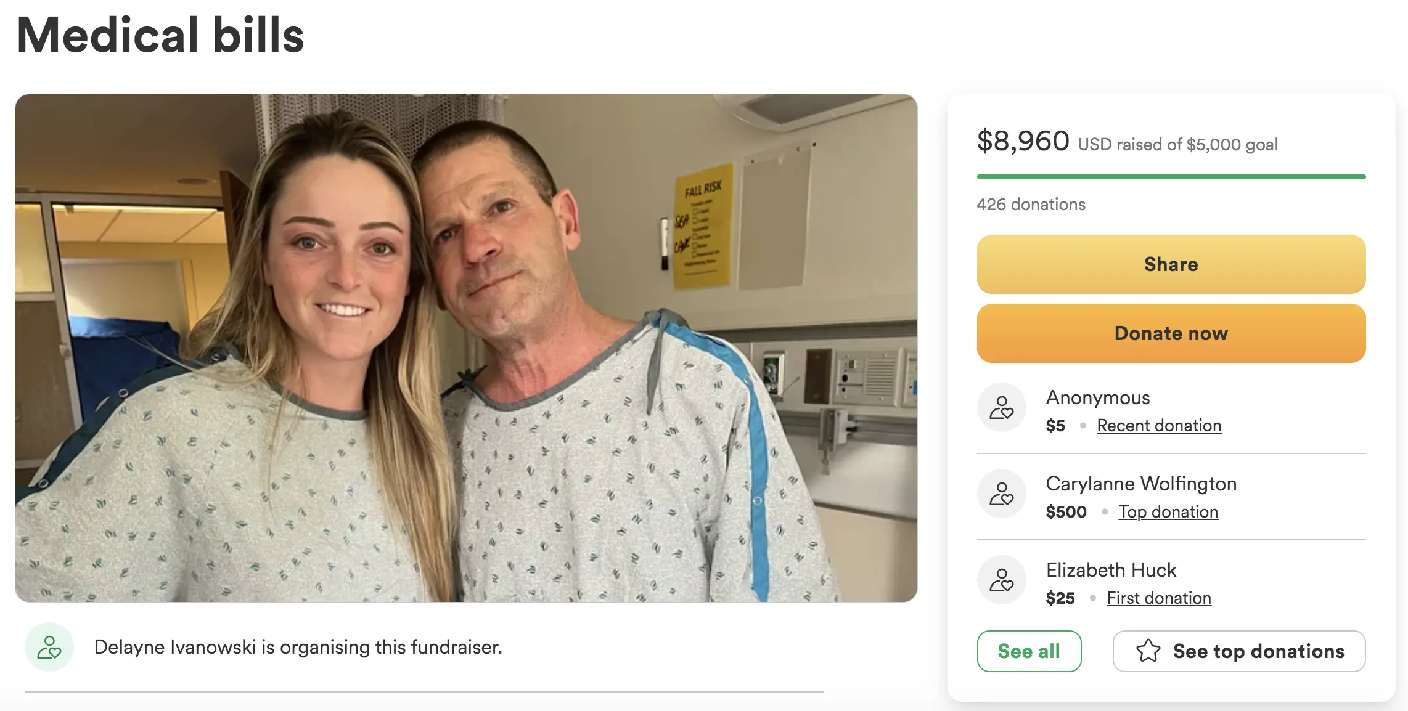Click the Elizabeth Huck donor name

1111,571
